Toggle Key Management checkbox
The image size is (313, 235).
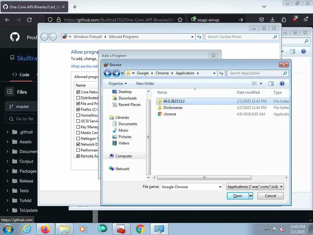pyautogui.click(x=78, y=127)
